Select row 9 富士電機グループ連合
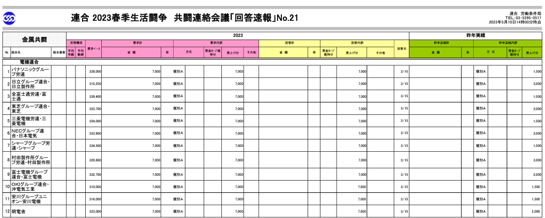 pos(272,174)
